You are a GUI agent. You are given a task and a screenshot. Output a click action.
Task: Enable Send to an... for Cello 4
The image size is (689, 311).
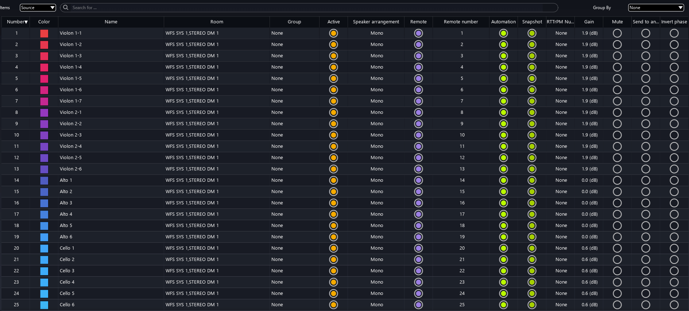[646, 282]
